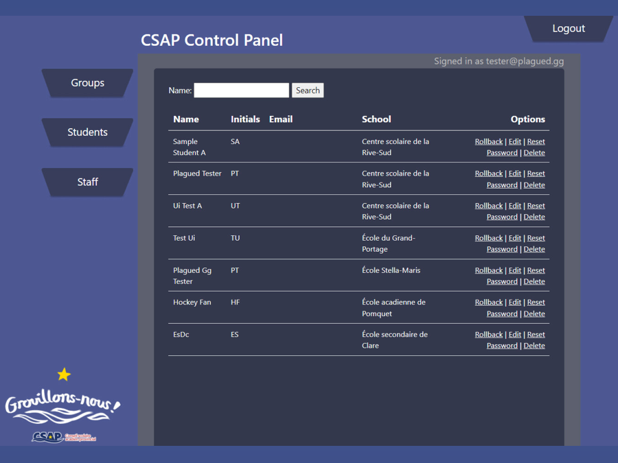This screenshot has width=618, height=463.
Task: Select school "École Stella-Maris"
Action: 391,270
